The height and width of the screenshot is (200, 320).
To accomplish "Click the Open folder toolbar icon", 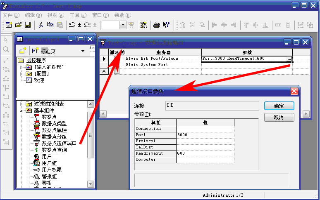I will tap(19, 25).
